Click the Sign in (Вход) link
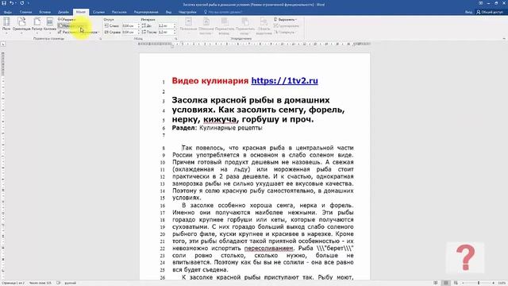 point(468,12)
